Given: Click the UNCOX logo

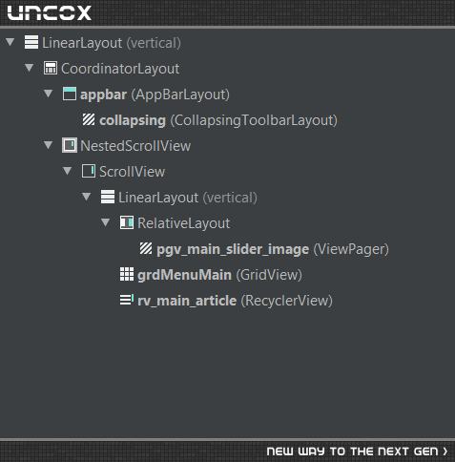Looking at the screenshot, I should [x=50, y=13].
